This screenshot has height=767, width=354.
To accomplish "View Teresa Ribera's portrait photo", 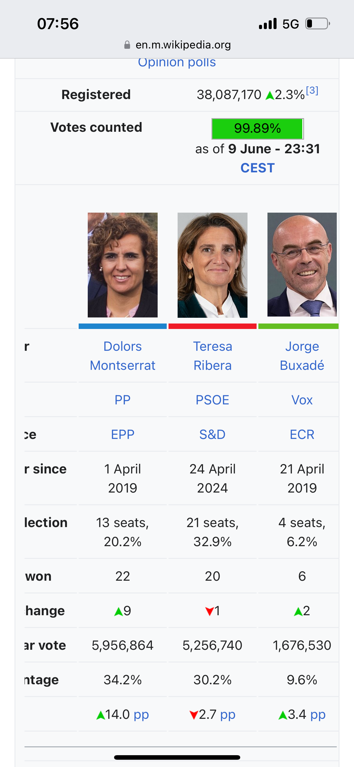I will [x=212, y=265].
